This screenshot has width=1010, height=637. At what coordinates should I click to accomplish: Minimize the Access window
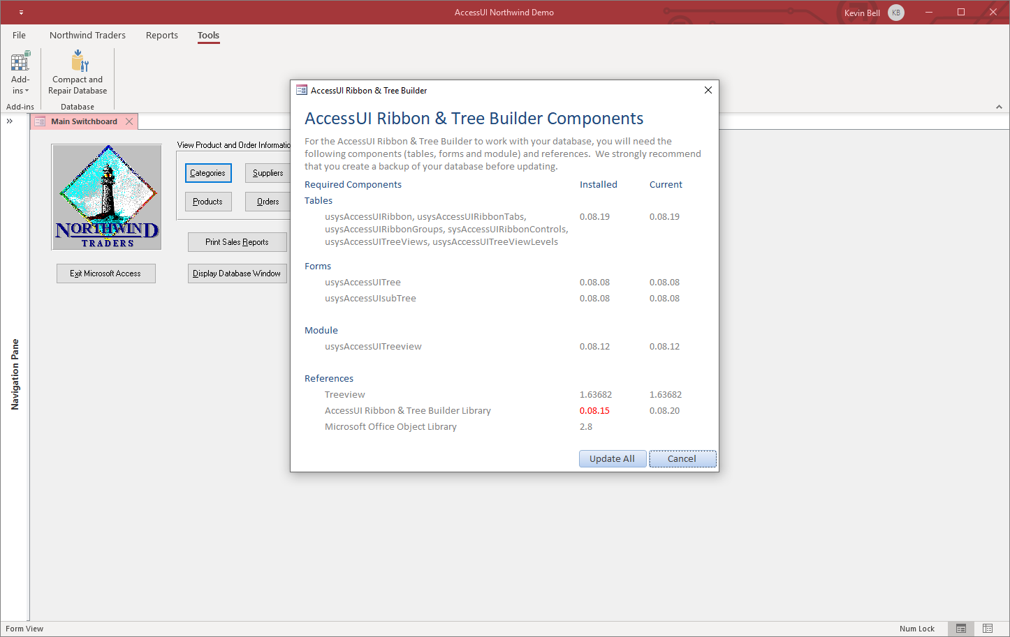coord(929,13)
